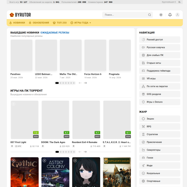
Task: Switch to ОЖИДАЕМЫЕ РЕЛИЗЫ tab
Action: [55, 32]
